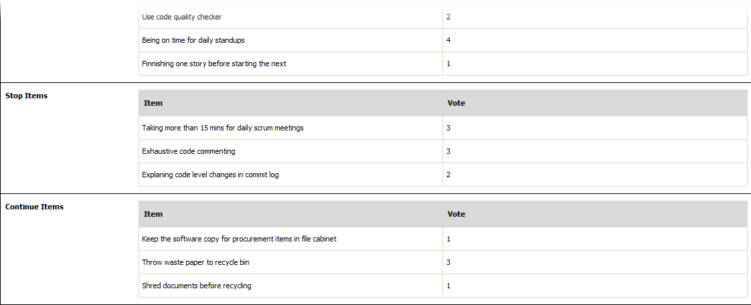The height and width of the screenshot is (305, 751).
Task: Click 'Being on time for daily standups' item
Action: coord(193,40)
